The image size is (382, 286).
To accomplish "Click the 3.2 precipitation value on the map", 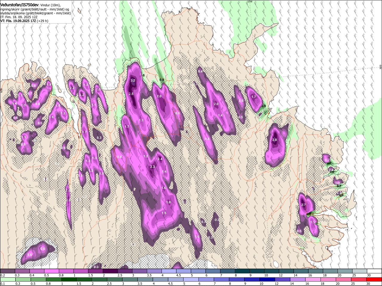I will coord(133,81).
